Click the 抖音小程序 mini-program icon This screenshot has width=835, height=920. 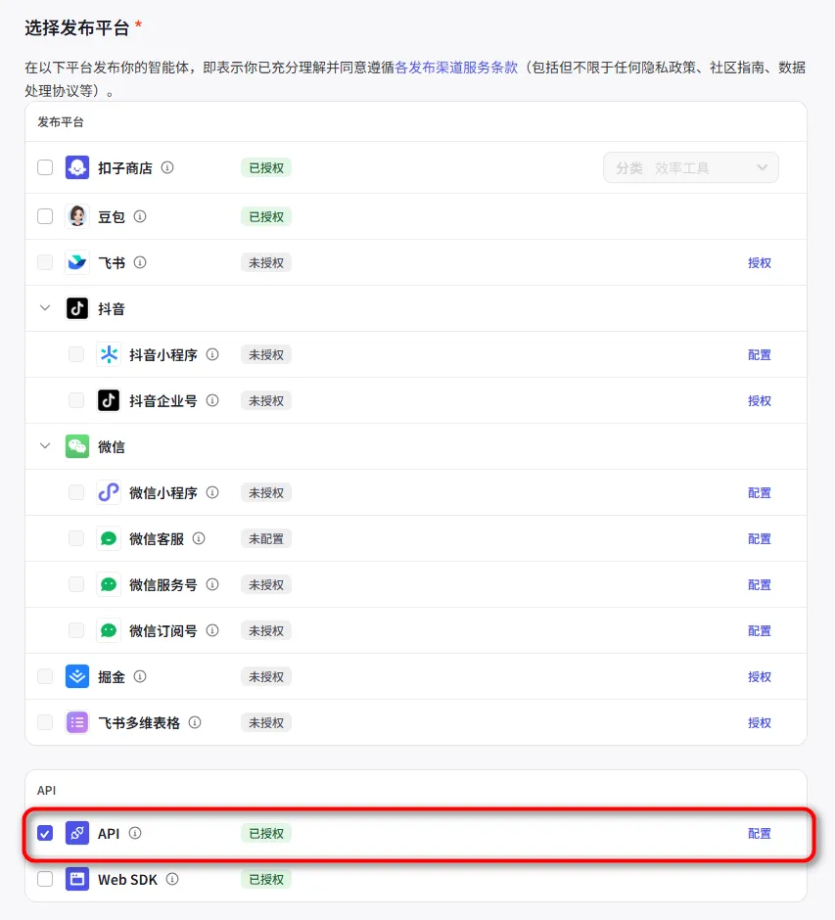tap(108, 354)
